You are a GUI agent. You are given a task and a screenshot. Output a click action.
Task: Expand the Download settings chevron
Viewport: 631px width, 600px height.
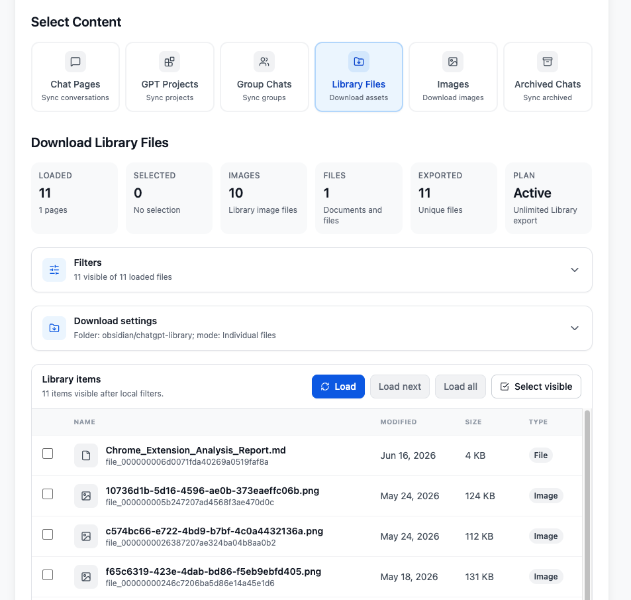(x=575, y=328)
